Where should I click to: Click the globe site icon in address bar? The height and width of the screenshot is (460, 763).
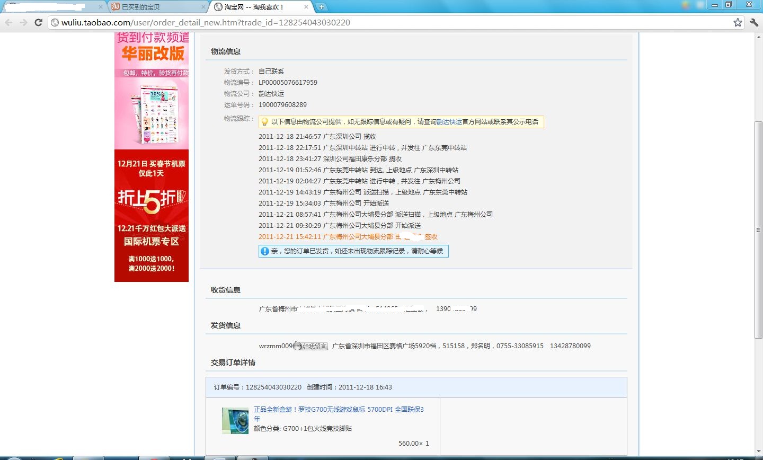(x=55, y=22)
